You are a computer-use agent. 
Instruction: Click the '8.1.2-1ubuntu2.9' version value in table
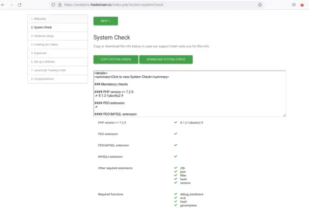click(191, 122)
